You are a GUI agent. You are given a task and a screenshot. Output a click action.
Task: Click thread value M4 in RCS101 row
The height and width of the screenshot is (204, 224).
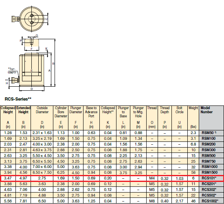click(x=152, y=178)
